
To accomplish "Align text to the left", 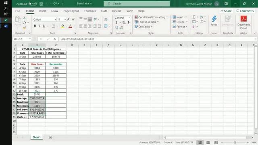I will click(81, 26).
